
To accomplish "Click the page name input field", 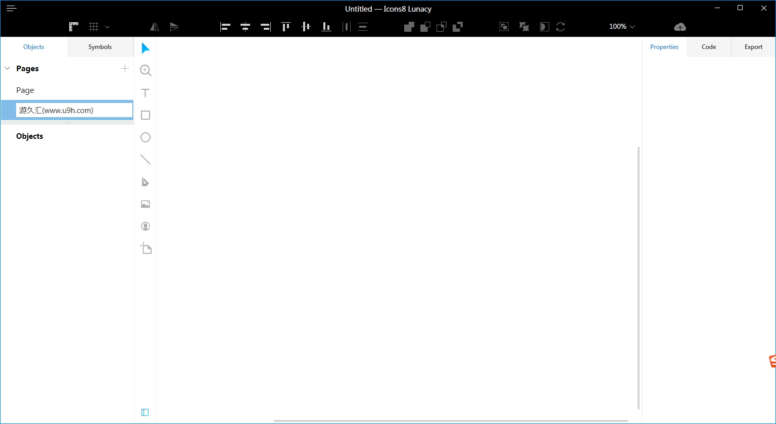I will tap(74, 110).
